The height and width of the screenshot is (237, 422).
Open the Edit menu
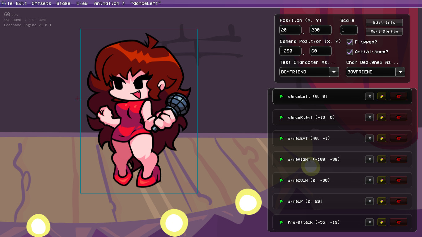tap(21, 3)
